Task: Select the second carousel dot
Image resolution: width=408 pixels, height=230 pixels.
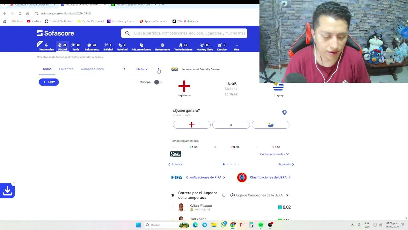Action: pos(227,164)
